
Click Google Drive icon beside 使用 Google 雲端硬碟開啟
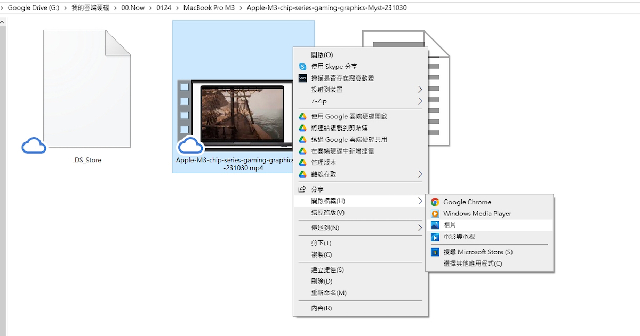click(302, 116)
